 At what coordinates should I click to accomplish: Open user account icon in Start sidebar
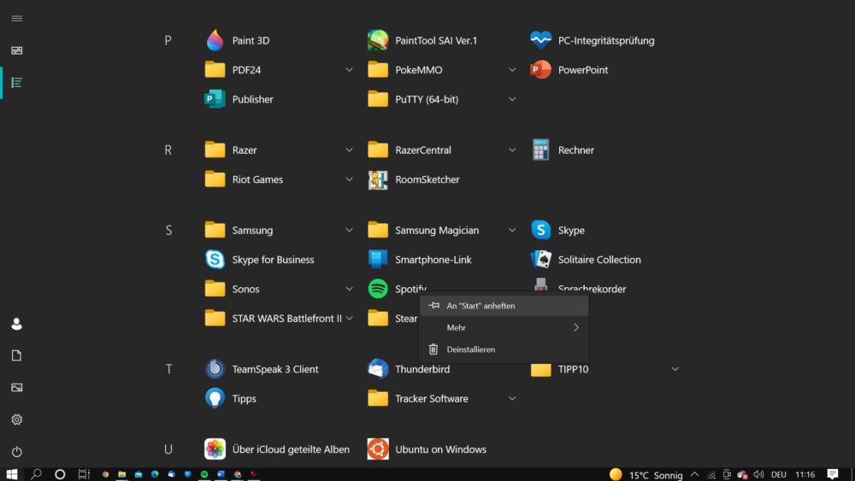point(17,324)
